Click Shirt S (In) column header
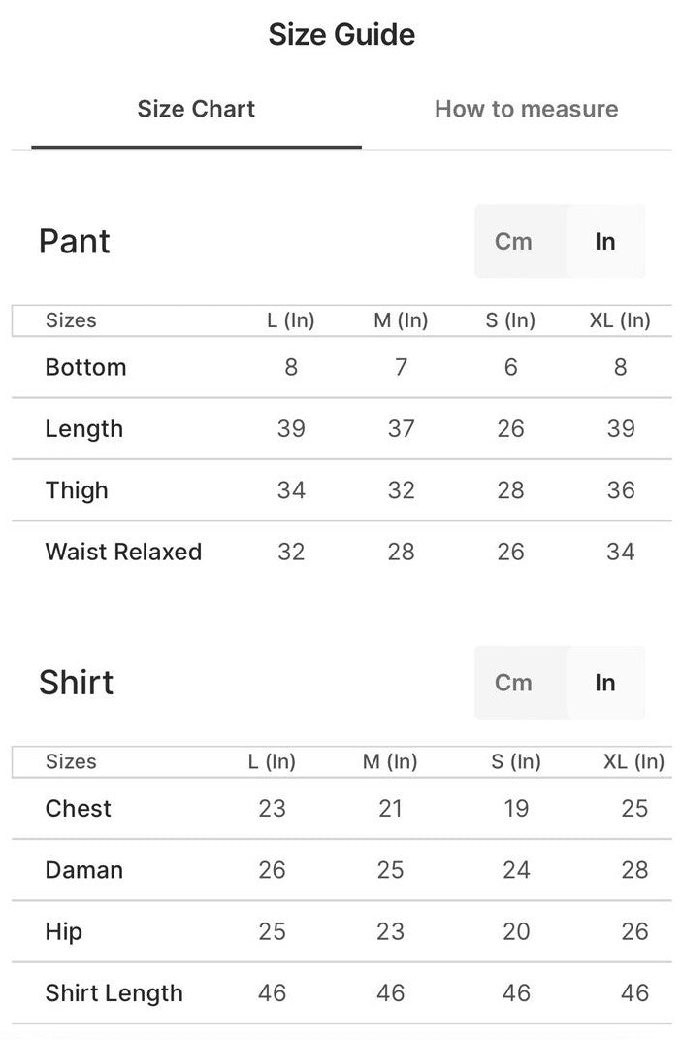This screenshot has height=1040, width=682. [x=516, y=761]
